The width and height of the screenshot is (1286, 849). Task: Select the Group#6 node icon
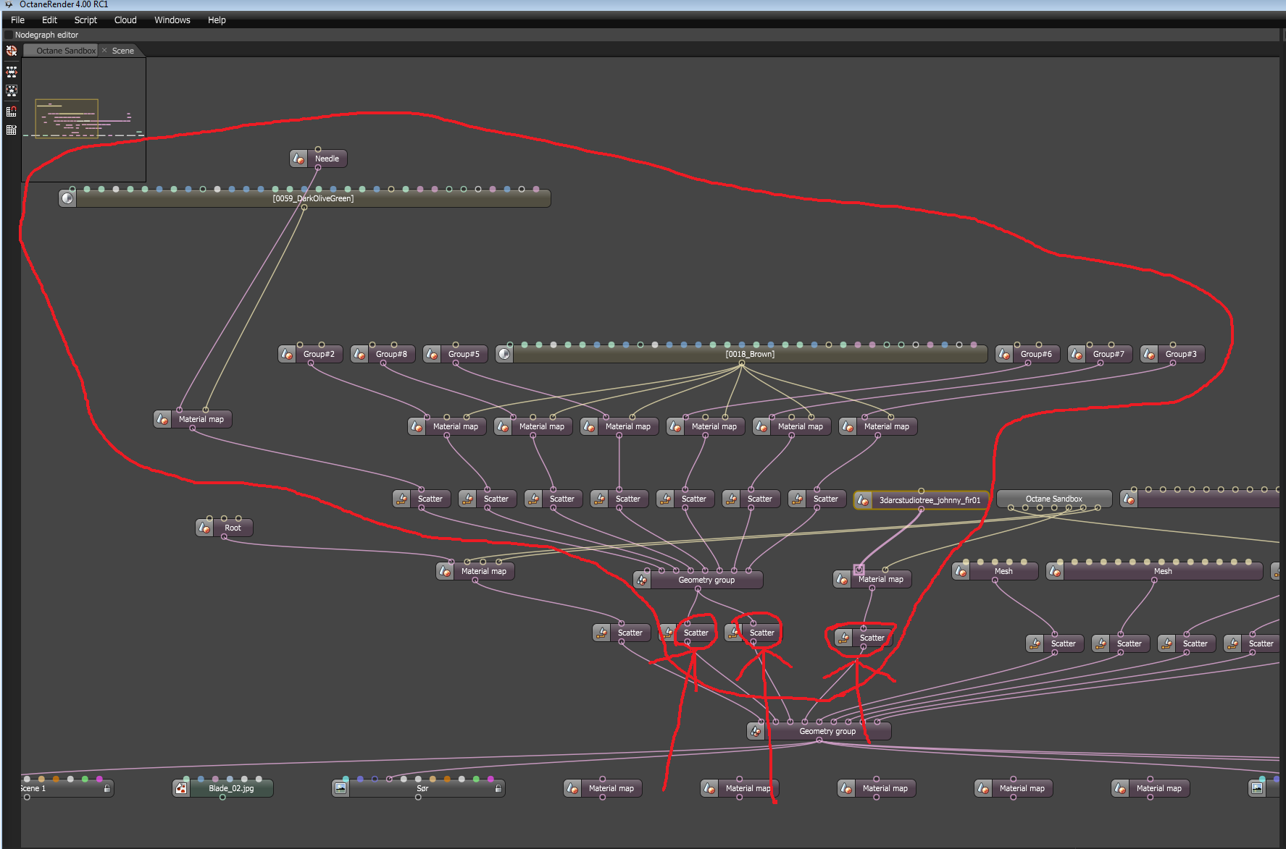[x=1004, y=354]
